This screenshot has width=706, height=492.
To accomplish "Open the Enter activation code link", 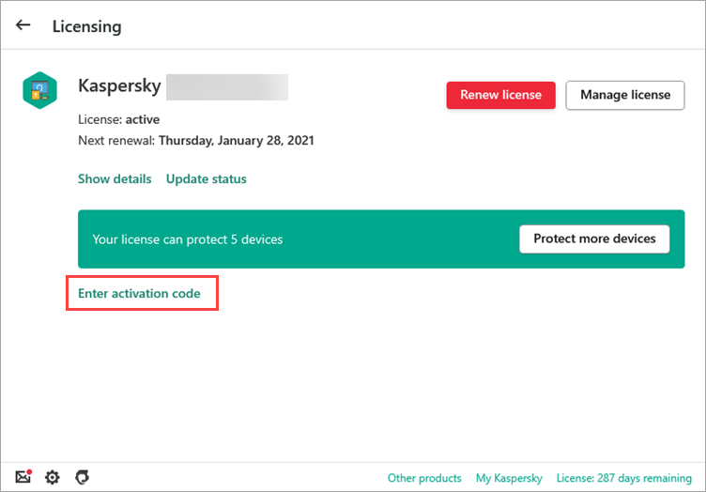I will pyautogui.click(x=139, y=294).
